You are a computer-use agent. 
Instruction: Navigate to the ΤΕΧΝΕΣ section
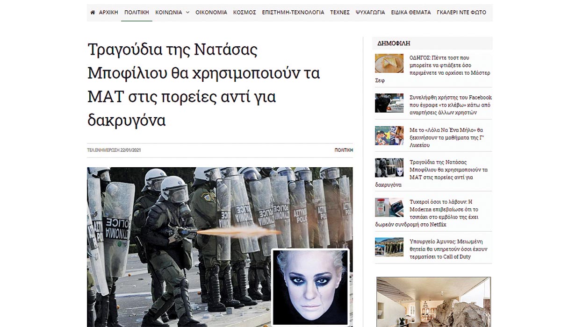(x=340, y=13)
